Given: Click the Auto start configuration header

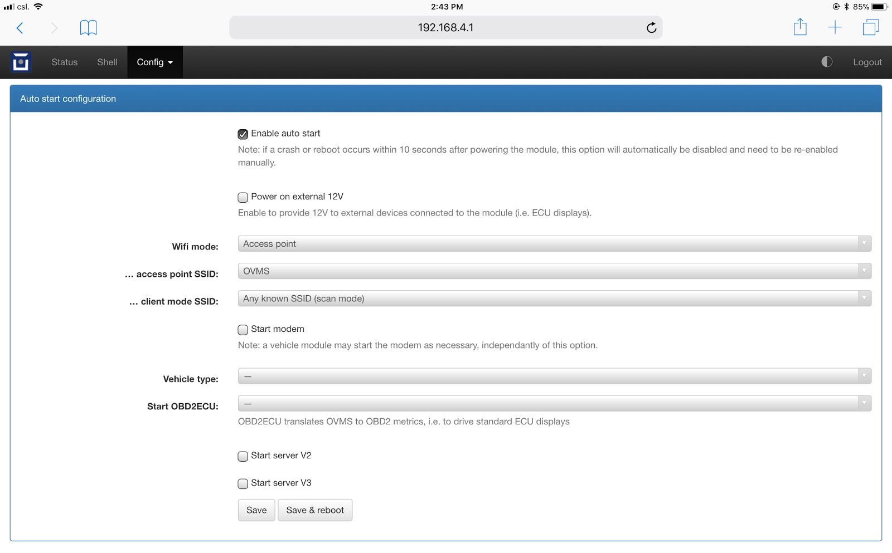Looking at the screenshot, I should (446, 99).
